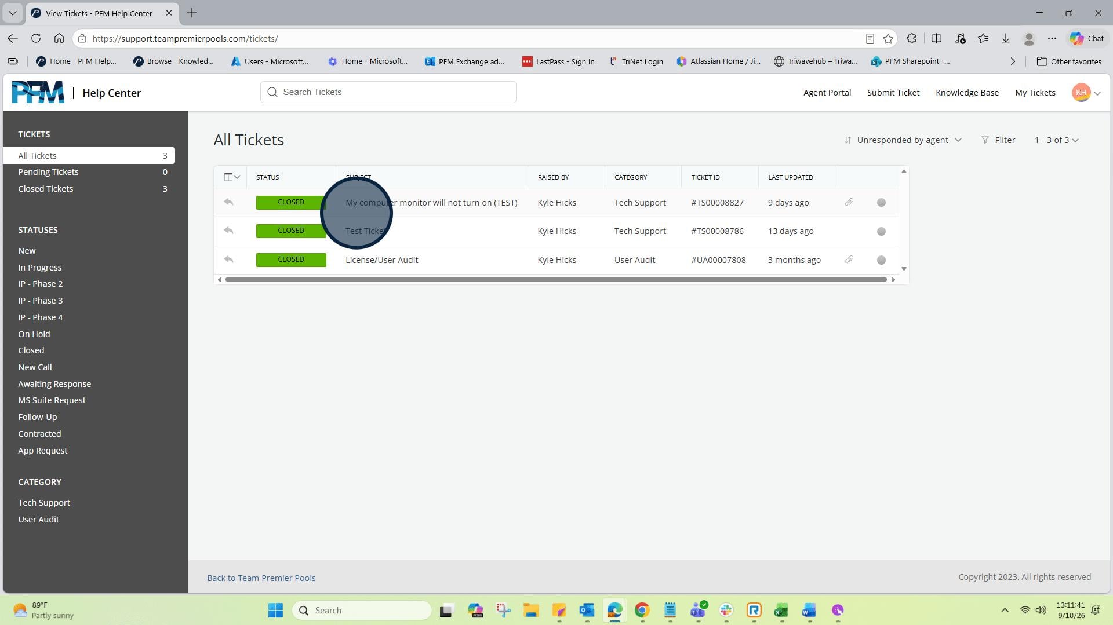
Task: Click the PFM logo
Action: pyautogui.click(x=38, y=92)
